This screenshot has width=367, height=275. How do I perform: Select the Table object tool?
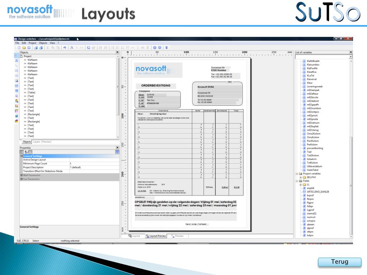click(x=16, y=91)
